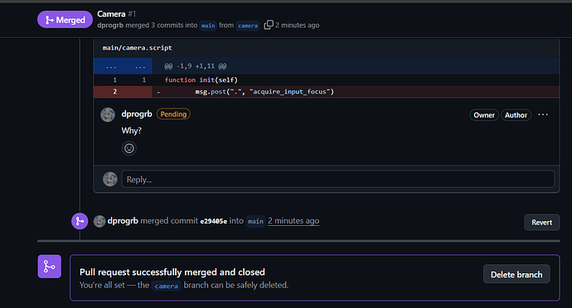The image size is (572, 308).
Task: Open the comment's three-dot options menu
Action: pyautogui.click(x=543, y=114)
